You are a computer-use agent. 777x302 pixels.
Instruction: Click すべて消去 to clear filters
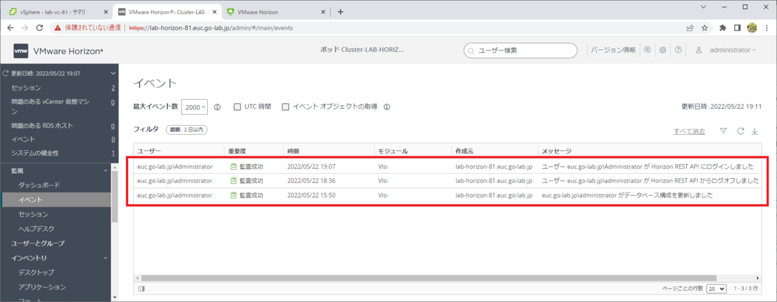[x=689, y=131]
